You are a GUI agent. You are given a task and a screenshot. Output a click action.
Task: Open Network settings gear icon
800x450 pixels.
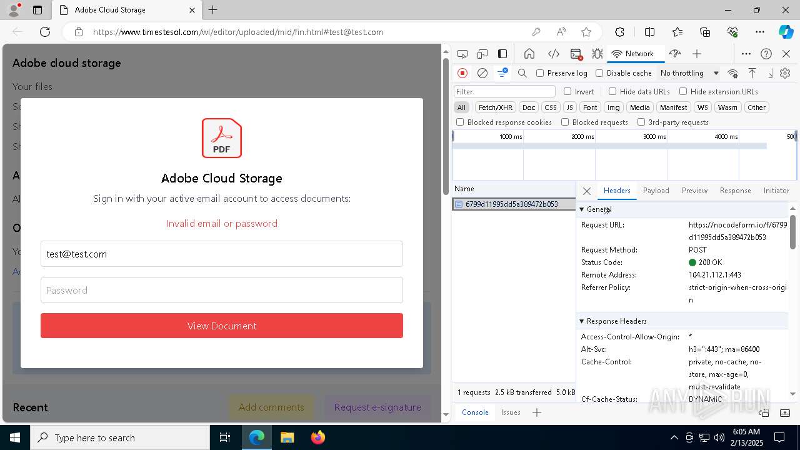(x=785, y=73)
